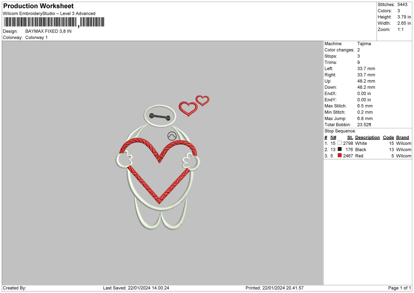Click the white thread color swatch

tap(340, 143)
